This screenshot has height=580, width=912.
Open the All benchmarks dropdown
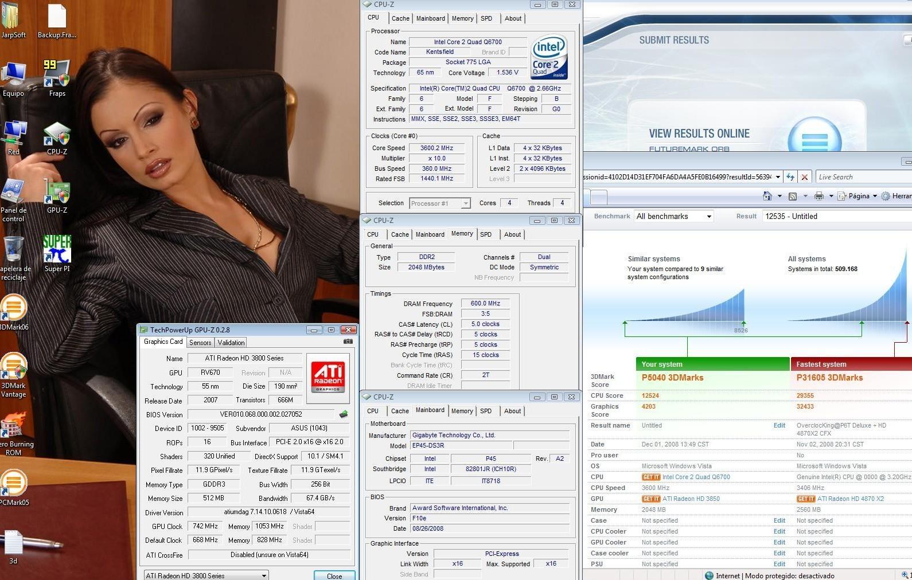point(673,216)
